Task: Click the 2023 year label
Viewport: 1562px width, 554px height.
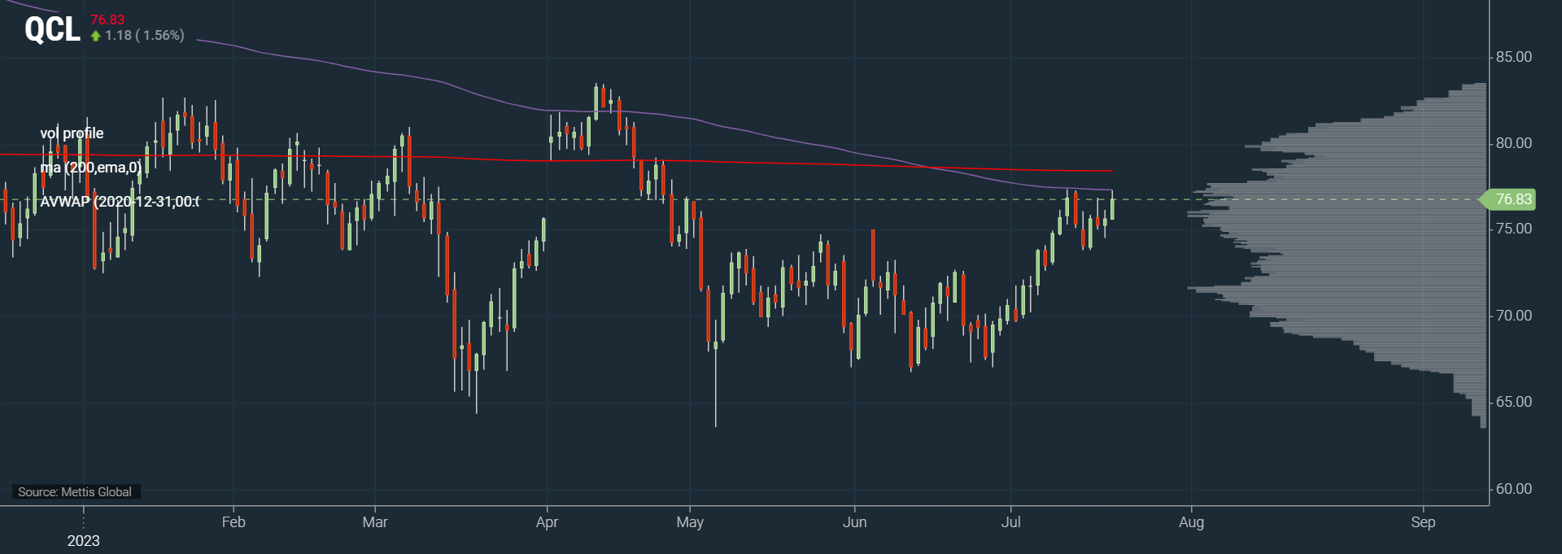Action: (x=84, y=541)
